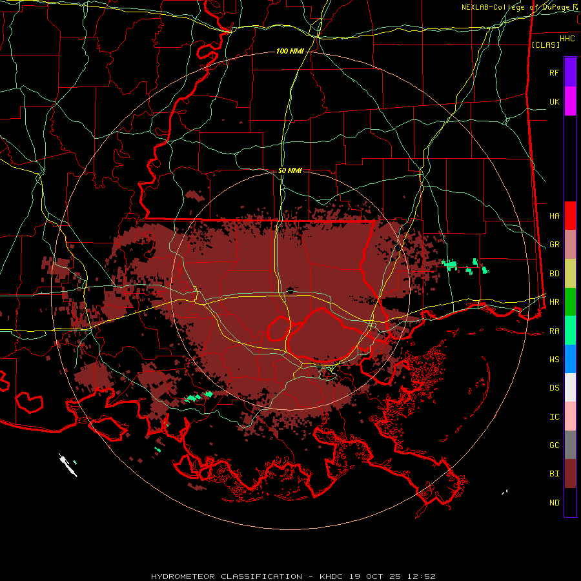Click the UK magenta legend swatch
The width and height of the screenshot is (581, 581).
point(570,101)
